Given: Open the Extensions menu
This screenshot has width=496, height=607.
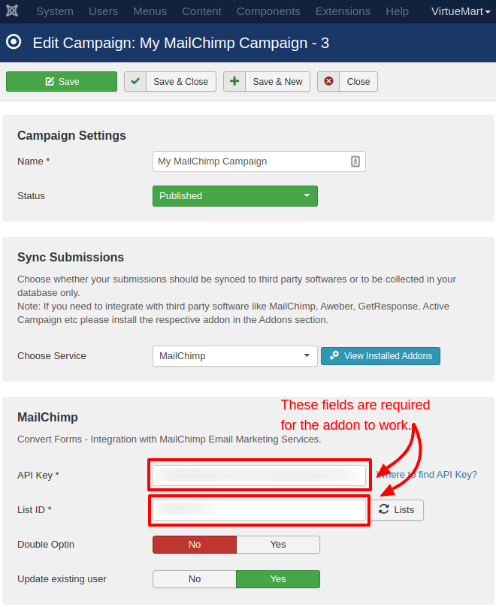Looking at the screenshot, I should coord(343,11).
